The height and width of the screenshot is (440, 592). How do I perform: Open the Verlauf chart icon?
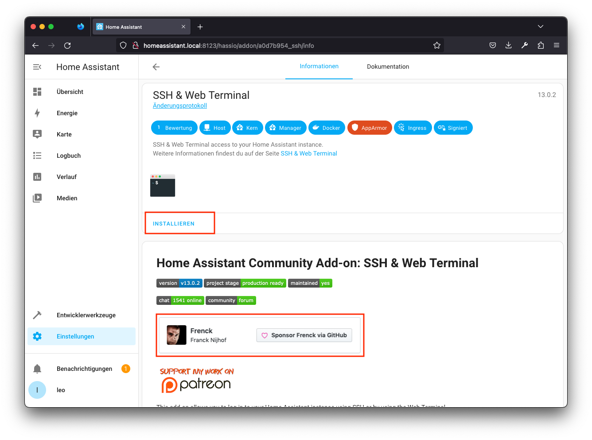[37, 177]
